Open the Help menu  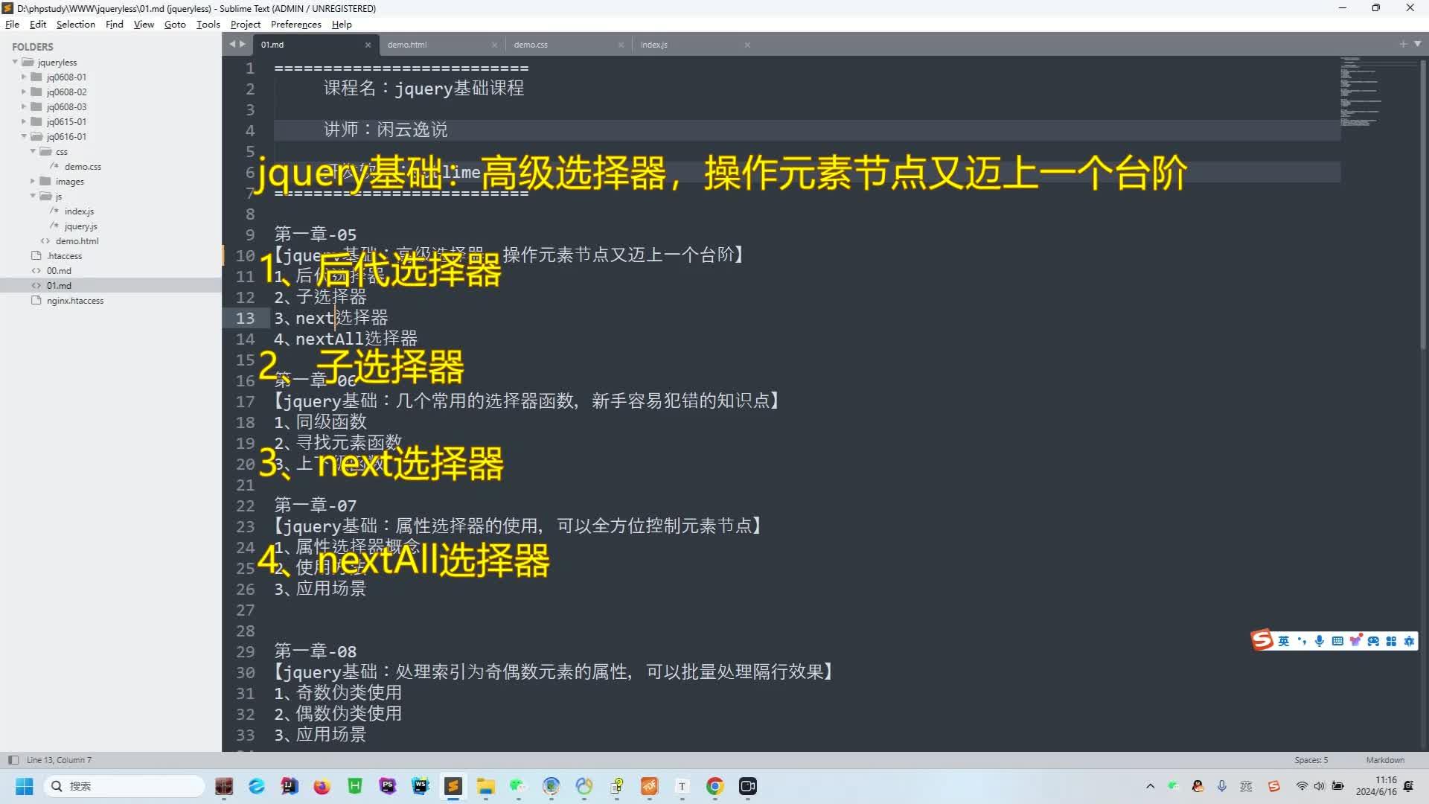342,24
